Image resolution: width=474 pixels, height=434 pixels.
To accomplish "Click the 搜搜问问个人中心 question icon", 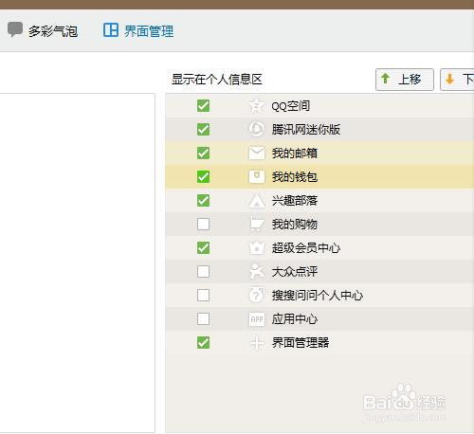I will click(256, 295).
